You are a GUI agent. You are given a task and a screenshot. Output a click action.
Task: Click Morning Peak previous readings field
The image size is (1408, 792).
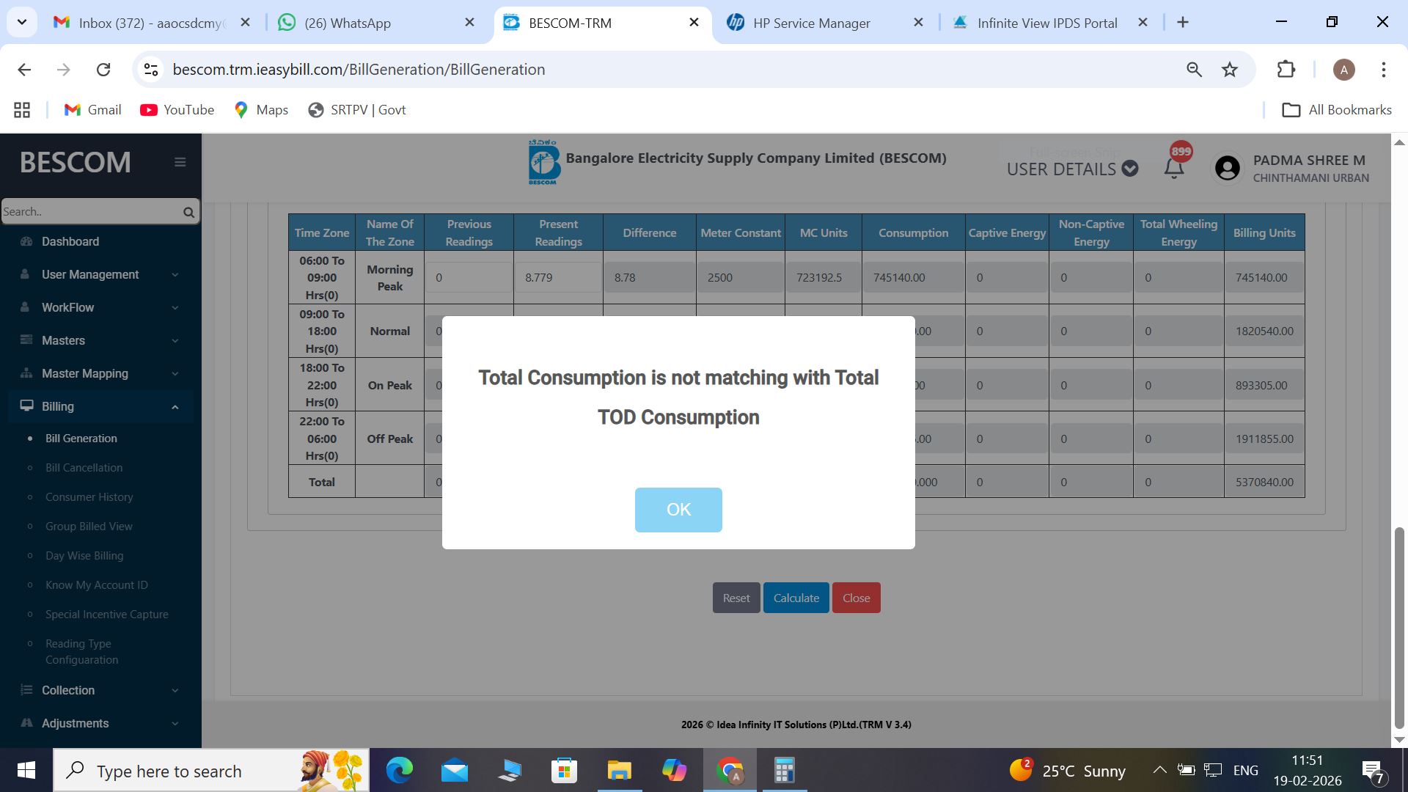pos(469,277)
